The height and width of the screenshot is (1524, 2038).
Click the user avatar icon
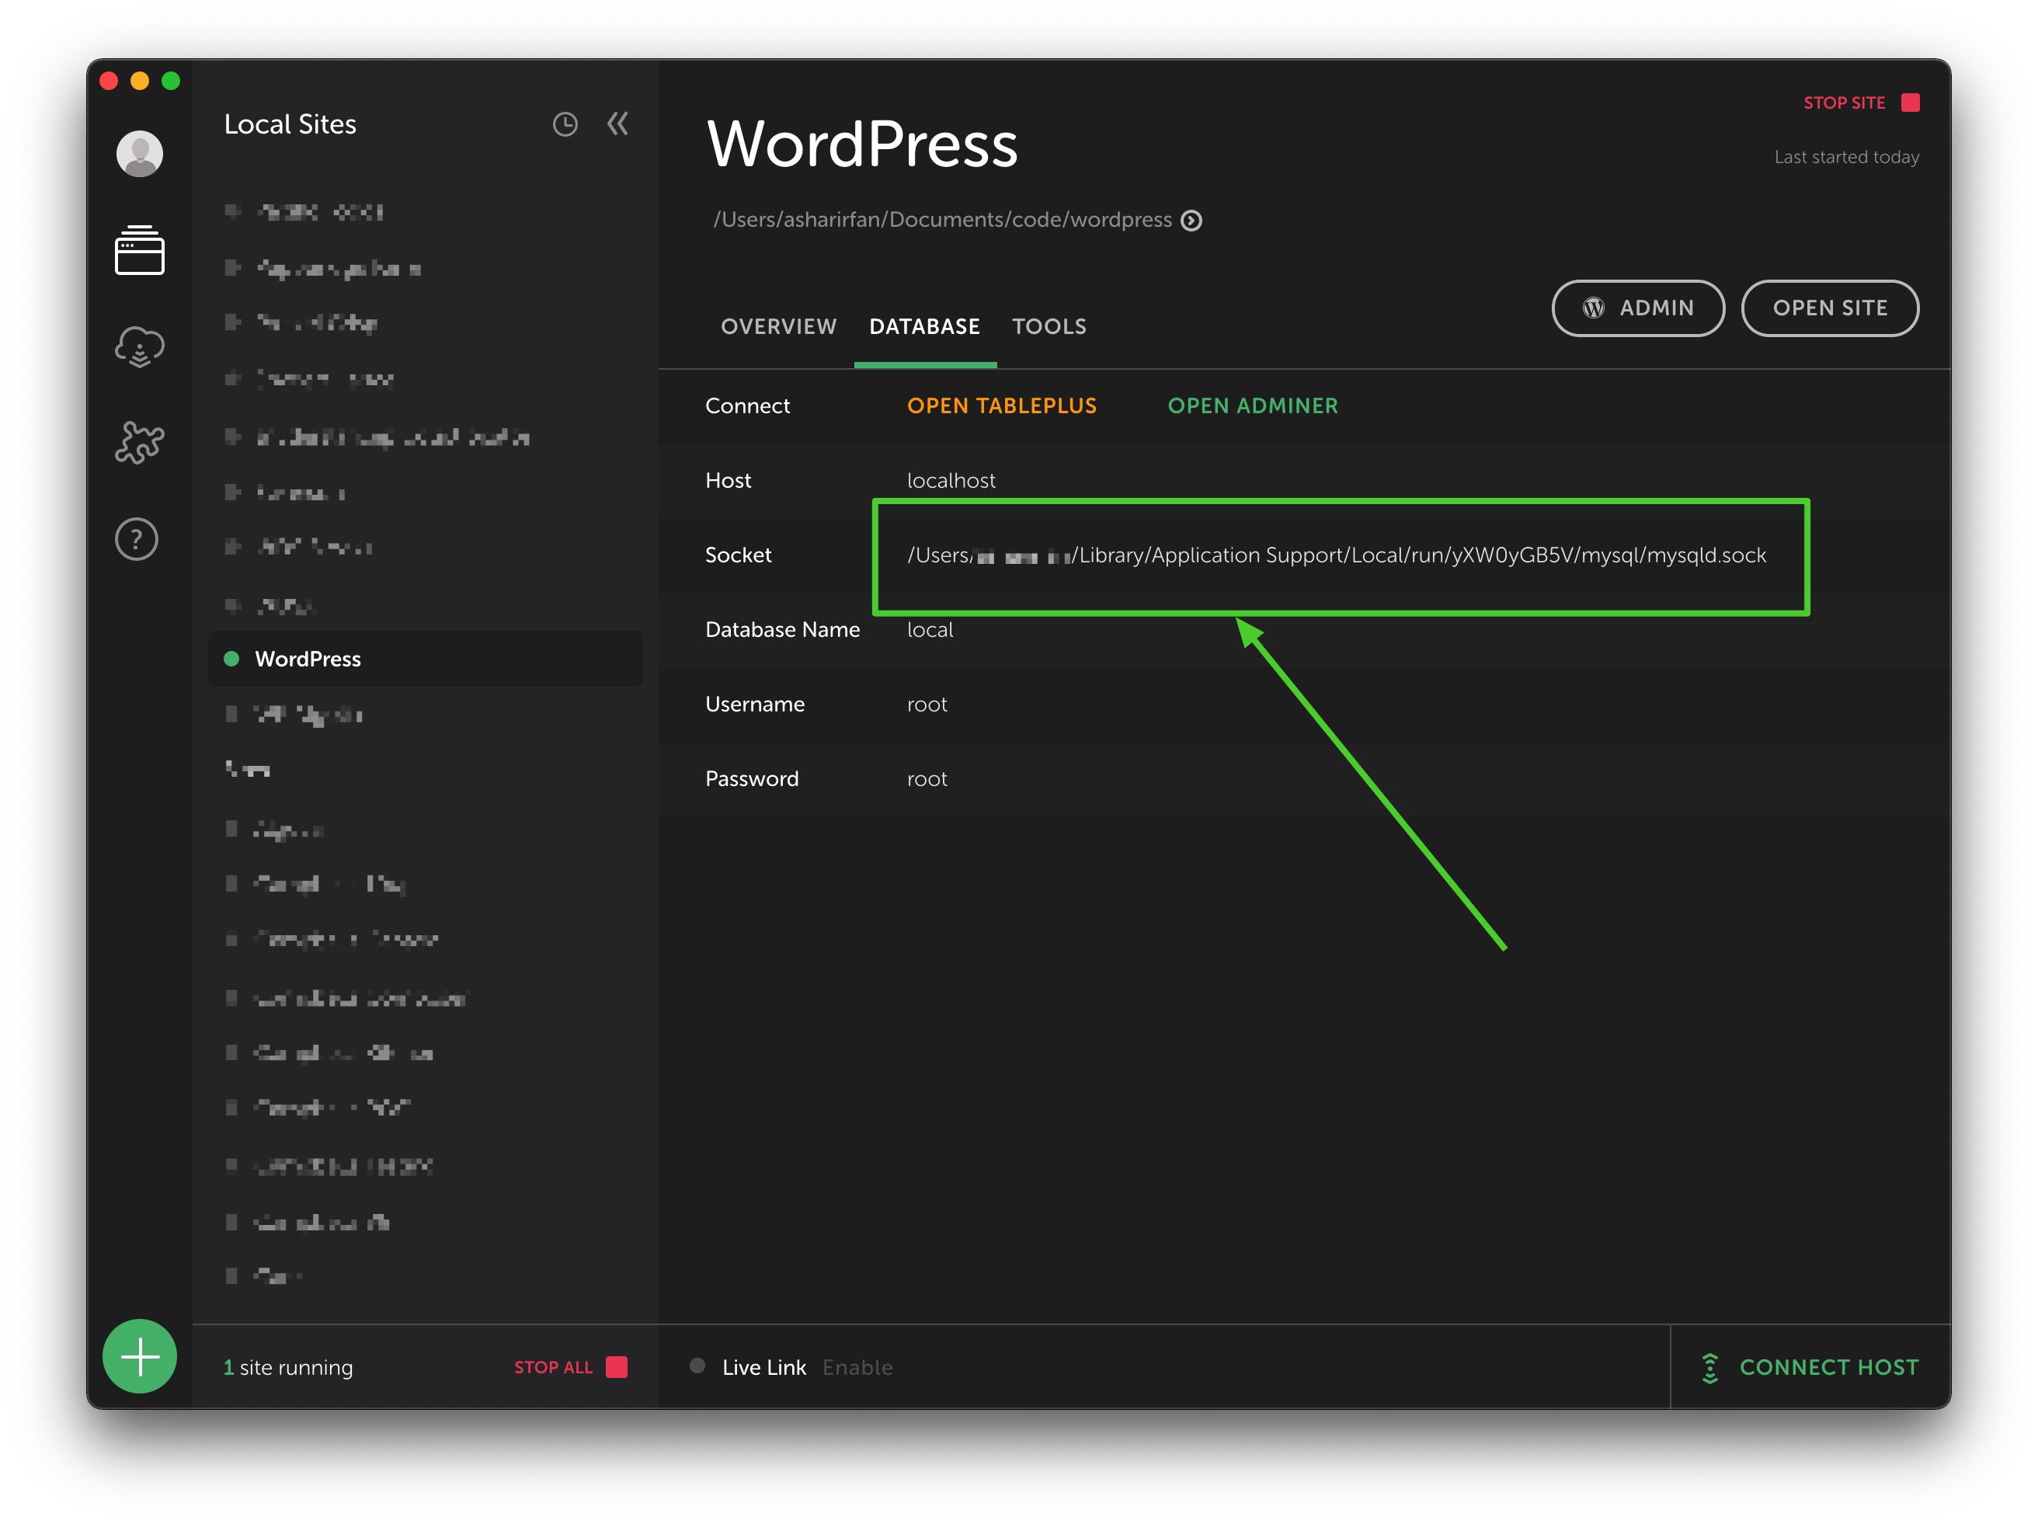pos(139,153)
